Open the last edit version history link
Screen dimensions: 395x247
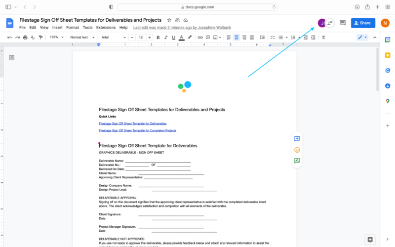182,28
